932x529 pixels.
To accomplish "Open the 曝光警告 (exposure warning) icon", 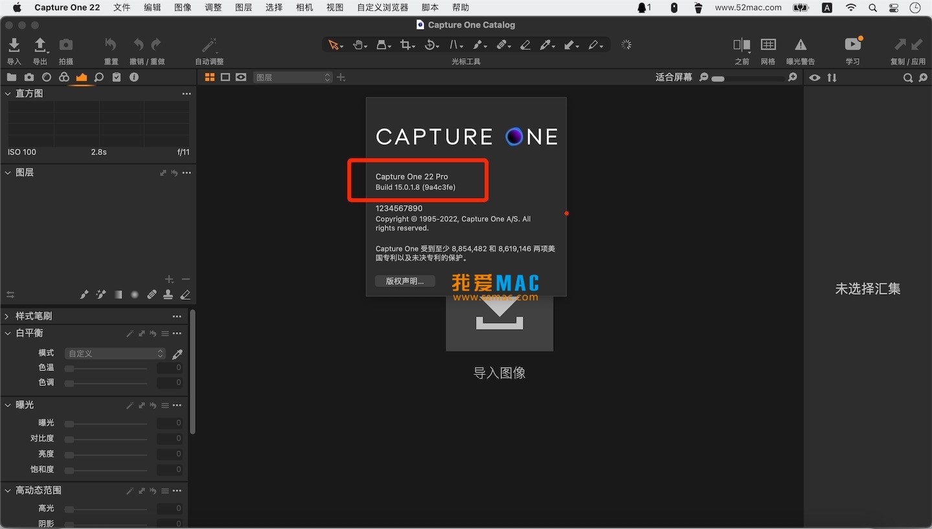I will [801, 45].
